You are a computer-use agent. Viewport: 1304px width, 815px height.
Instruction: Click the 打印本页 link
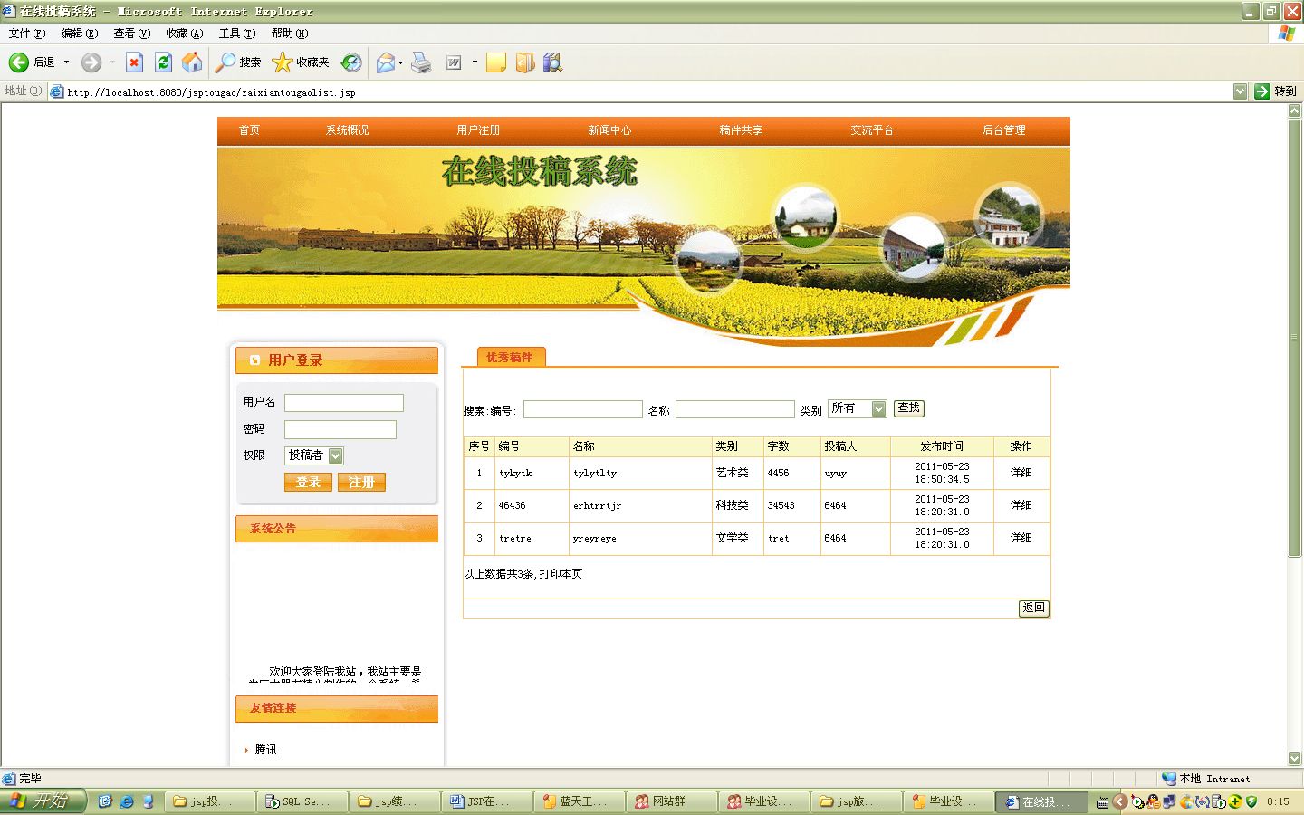pyautogui.click(x=561, y=574)
